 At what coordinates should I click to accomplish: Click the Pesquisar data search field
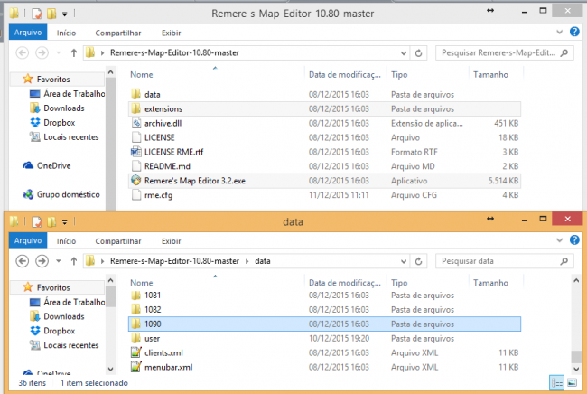504,261
